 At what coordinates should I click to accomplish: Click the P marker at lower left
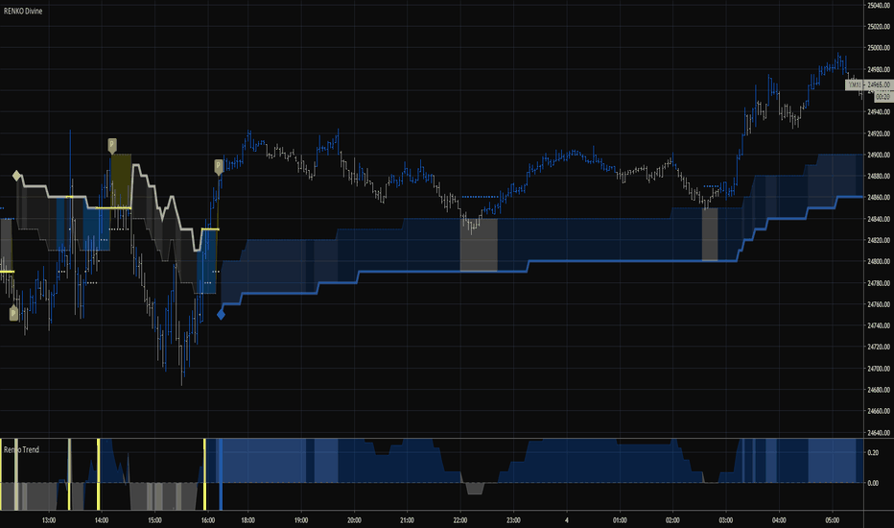(13, 313)
